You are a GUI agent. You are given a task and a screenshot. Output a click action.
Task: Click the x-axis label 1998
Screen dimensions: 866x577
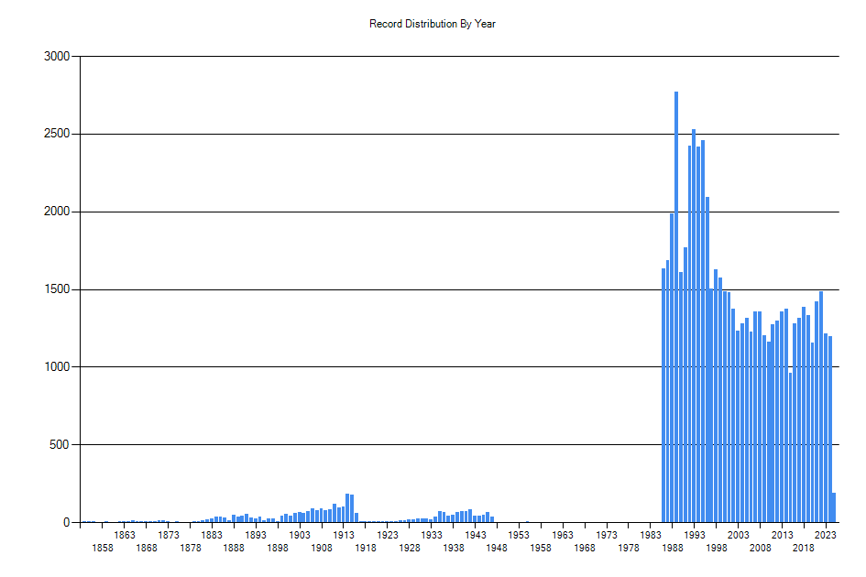717,548
